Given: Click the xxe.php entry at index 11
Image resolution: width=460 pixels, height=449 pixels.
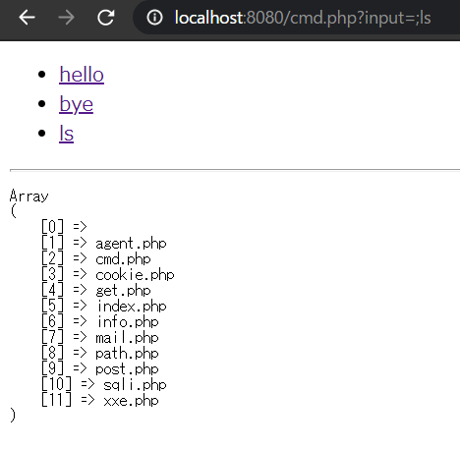Looking at the screenshot, I should (x=131, y=401).
